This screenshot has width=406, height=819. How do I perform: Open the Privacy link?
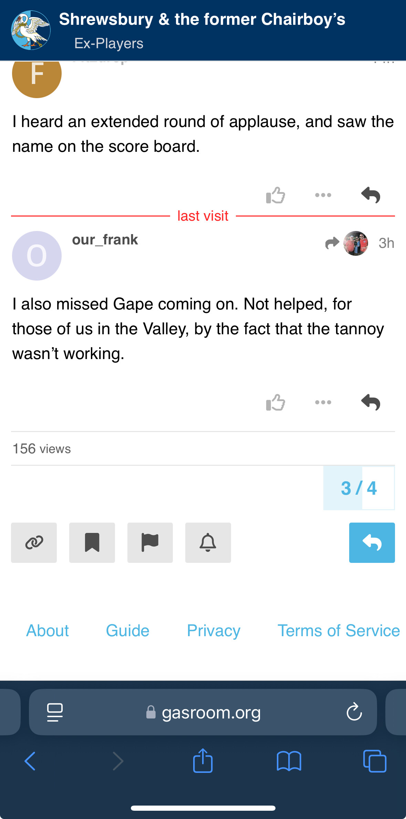point(214,631)
